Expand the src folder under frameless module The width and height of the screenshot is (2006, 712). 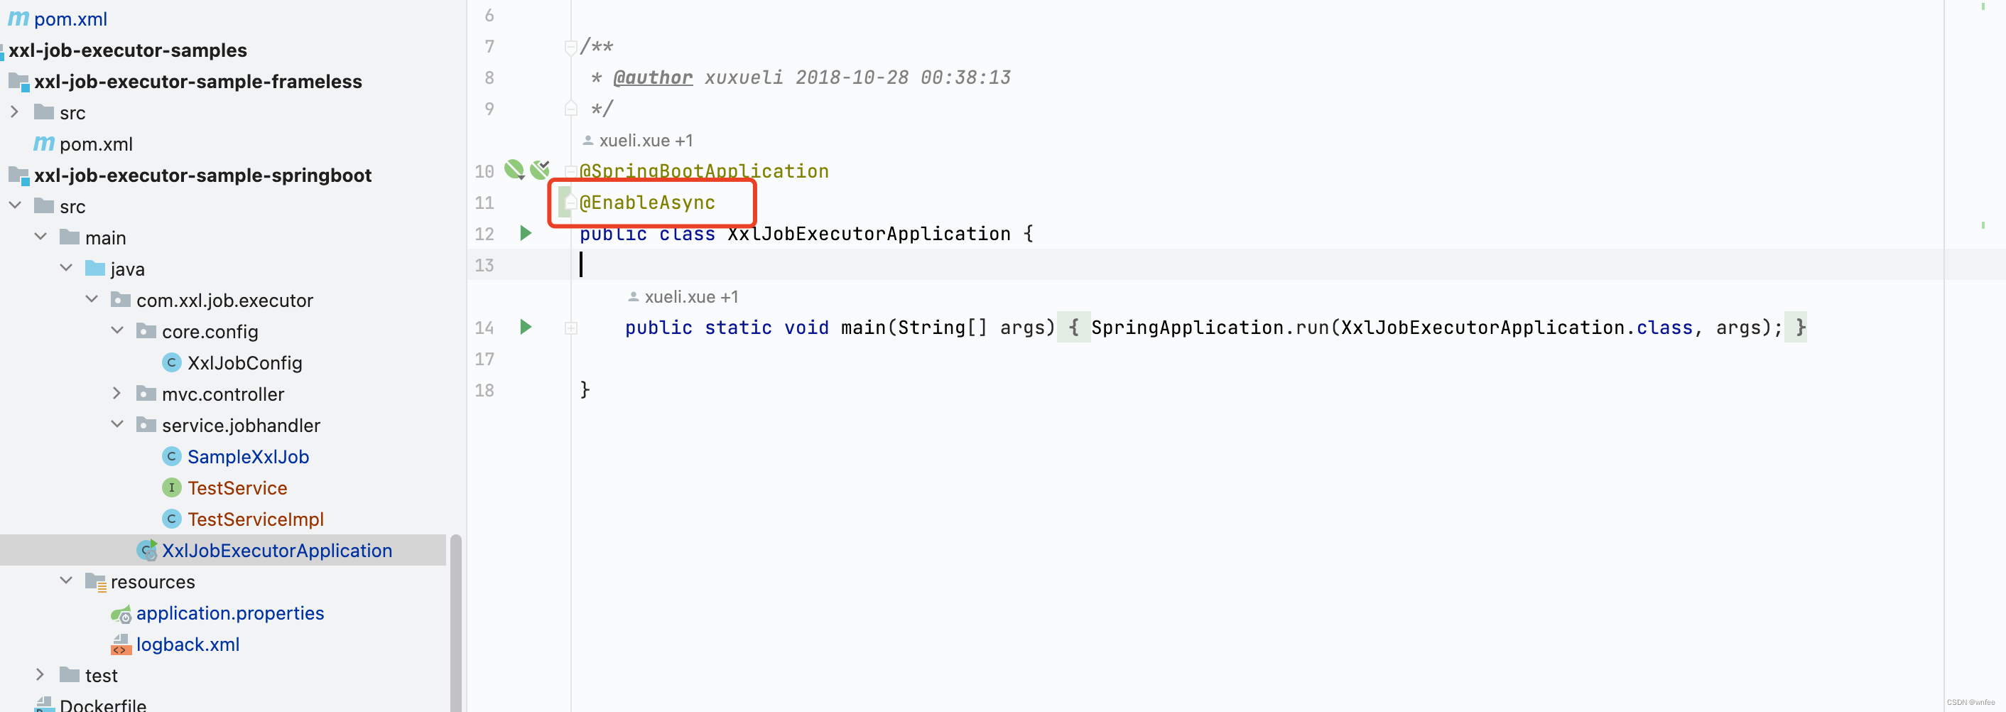[x=14, y=112]
